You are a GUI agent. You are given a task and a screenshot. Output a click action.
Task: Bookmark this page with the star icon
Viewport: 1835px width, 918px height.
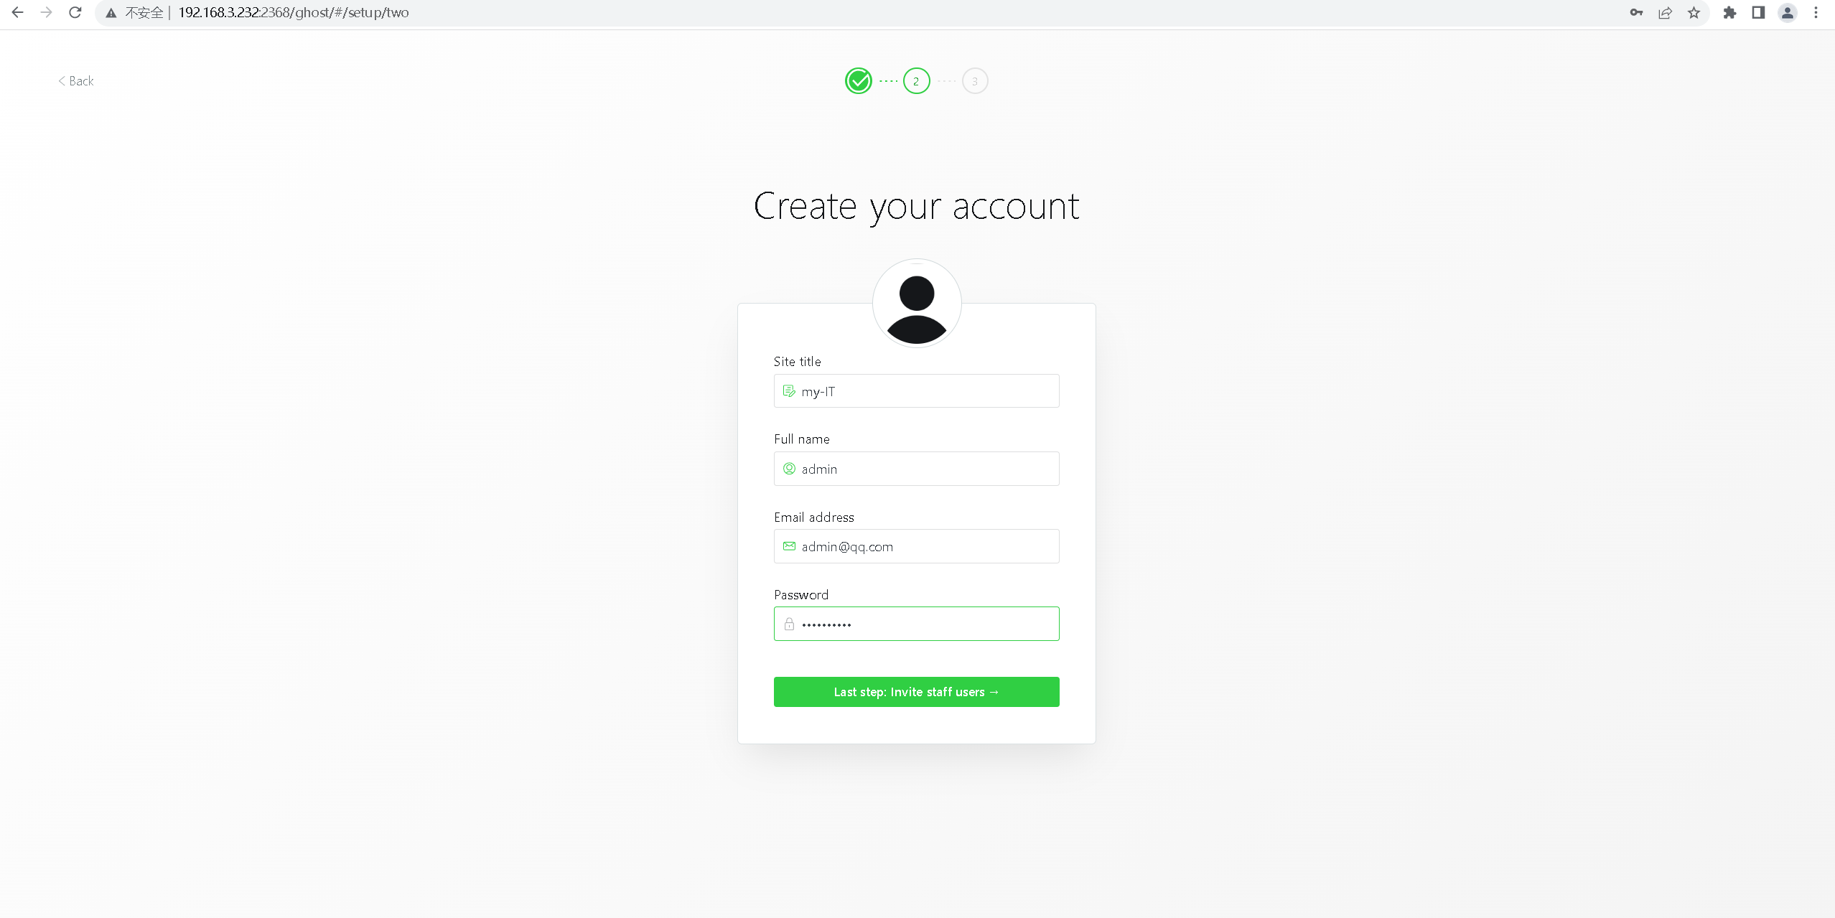click(x=1694, y=12)
